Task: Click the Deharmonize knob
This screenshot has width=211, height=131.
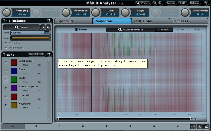Action: [x=185, y=13]
